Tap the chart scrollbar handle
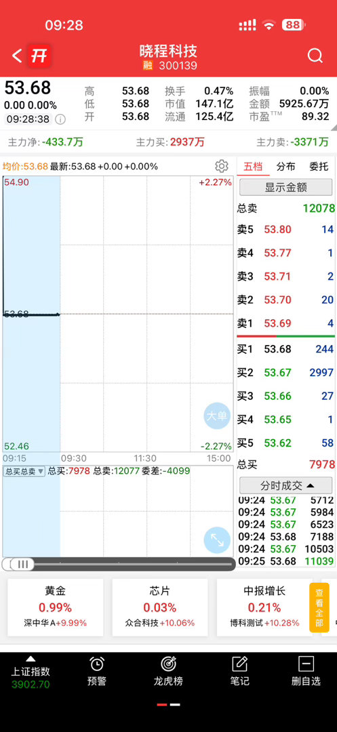 [x=22, y=565]
